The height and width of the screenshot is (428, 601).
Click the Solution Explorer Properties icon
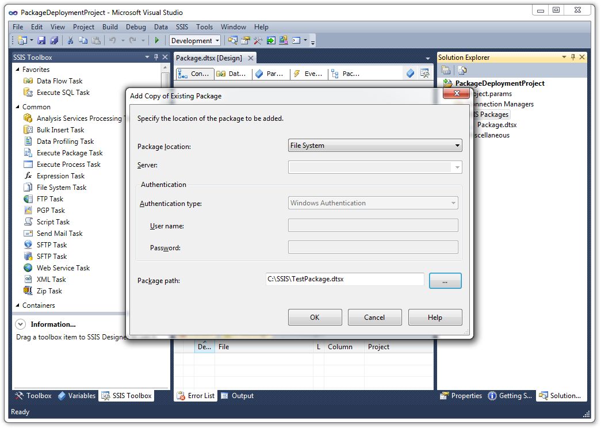pos(446,70)
